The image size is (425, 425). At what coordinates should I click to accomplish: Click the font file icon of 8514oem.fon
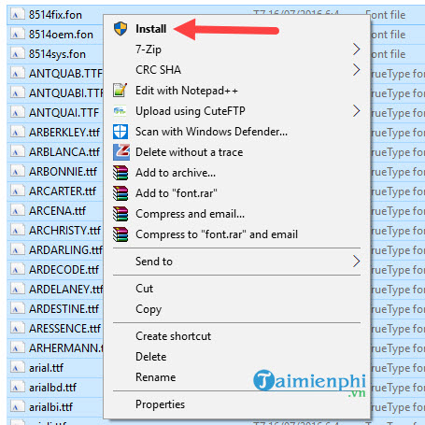pos(17,34)
